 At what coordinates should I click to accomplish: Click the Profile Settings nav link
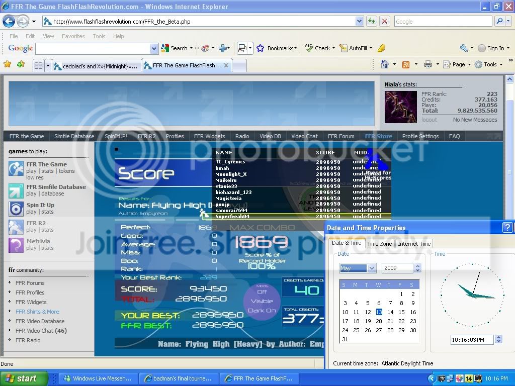[420, 136]
